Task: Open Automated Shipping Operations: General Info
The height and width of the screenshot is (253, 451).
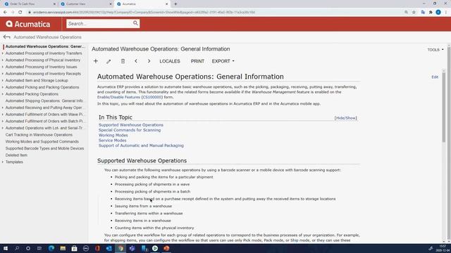Action: pyautogui.click(x=44, y=100)
